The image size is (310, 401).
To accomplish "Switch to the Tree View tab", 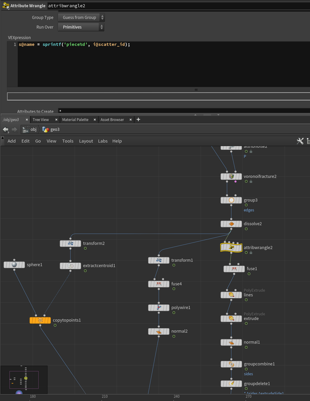I will 41,120.
